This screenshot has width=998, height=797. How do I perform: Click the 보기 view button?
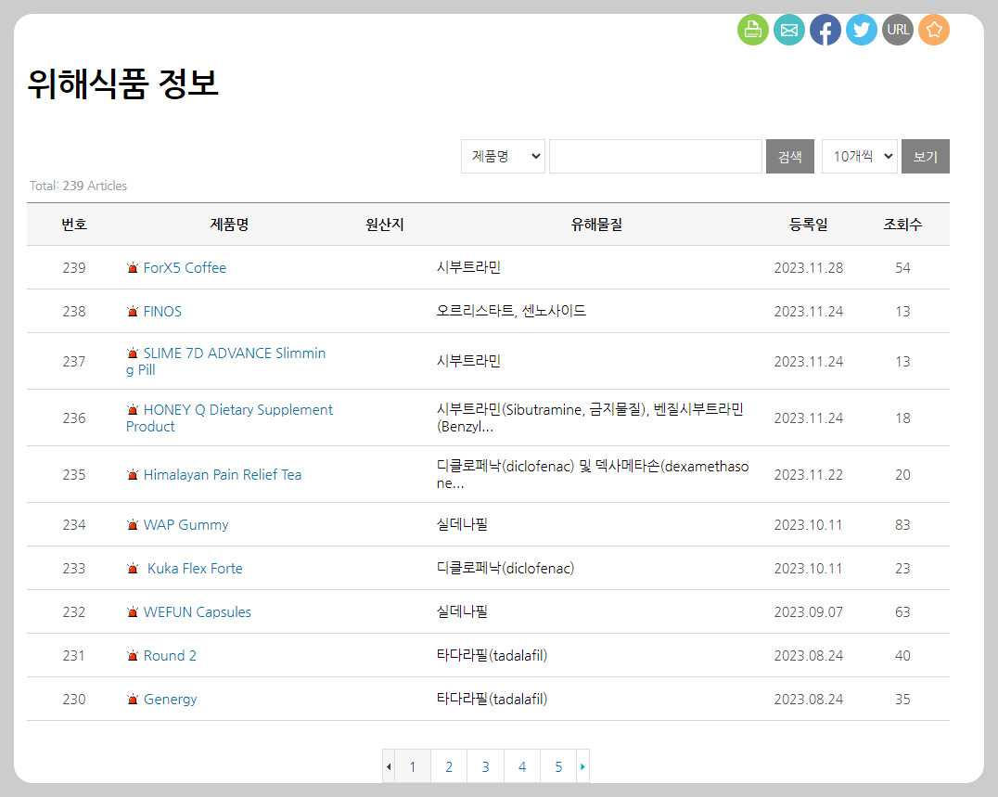coord(926,157)
